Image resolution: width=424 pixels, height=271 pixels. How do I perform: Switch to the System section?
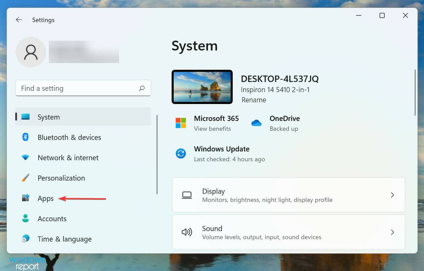pyautogui.click(x=48, y=117)
